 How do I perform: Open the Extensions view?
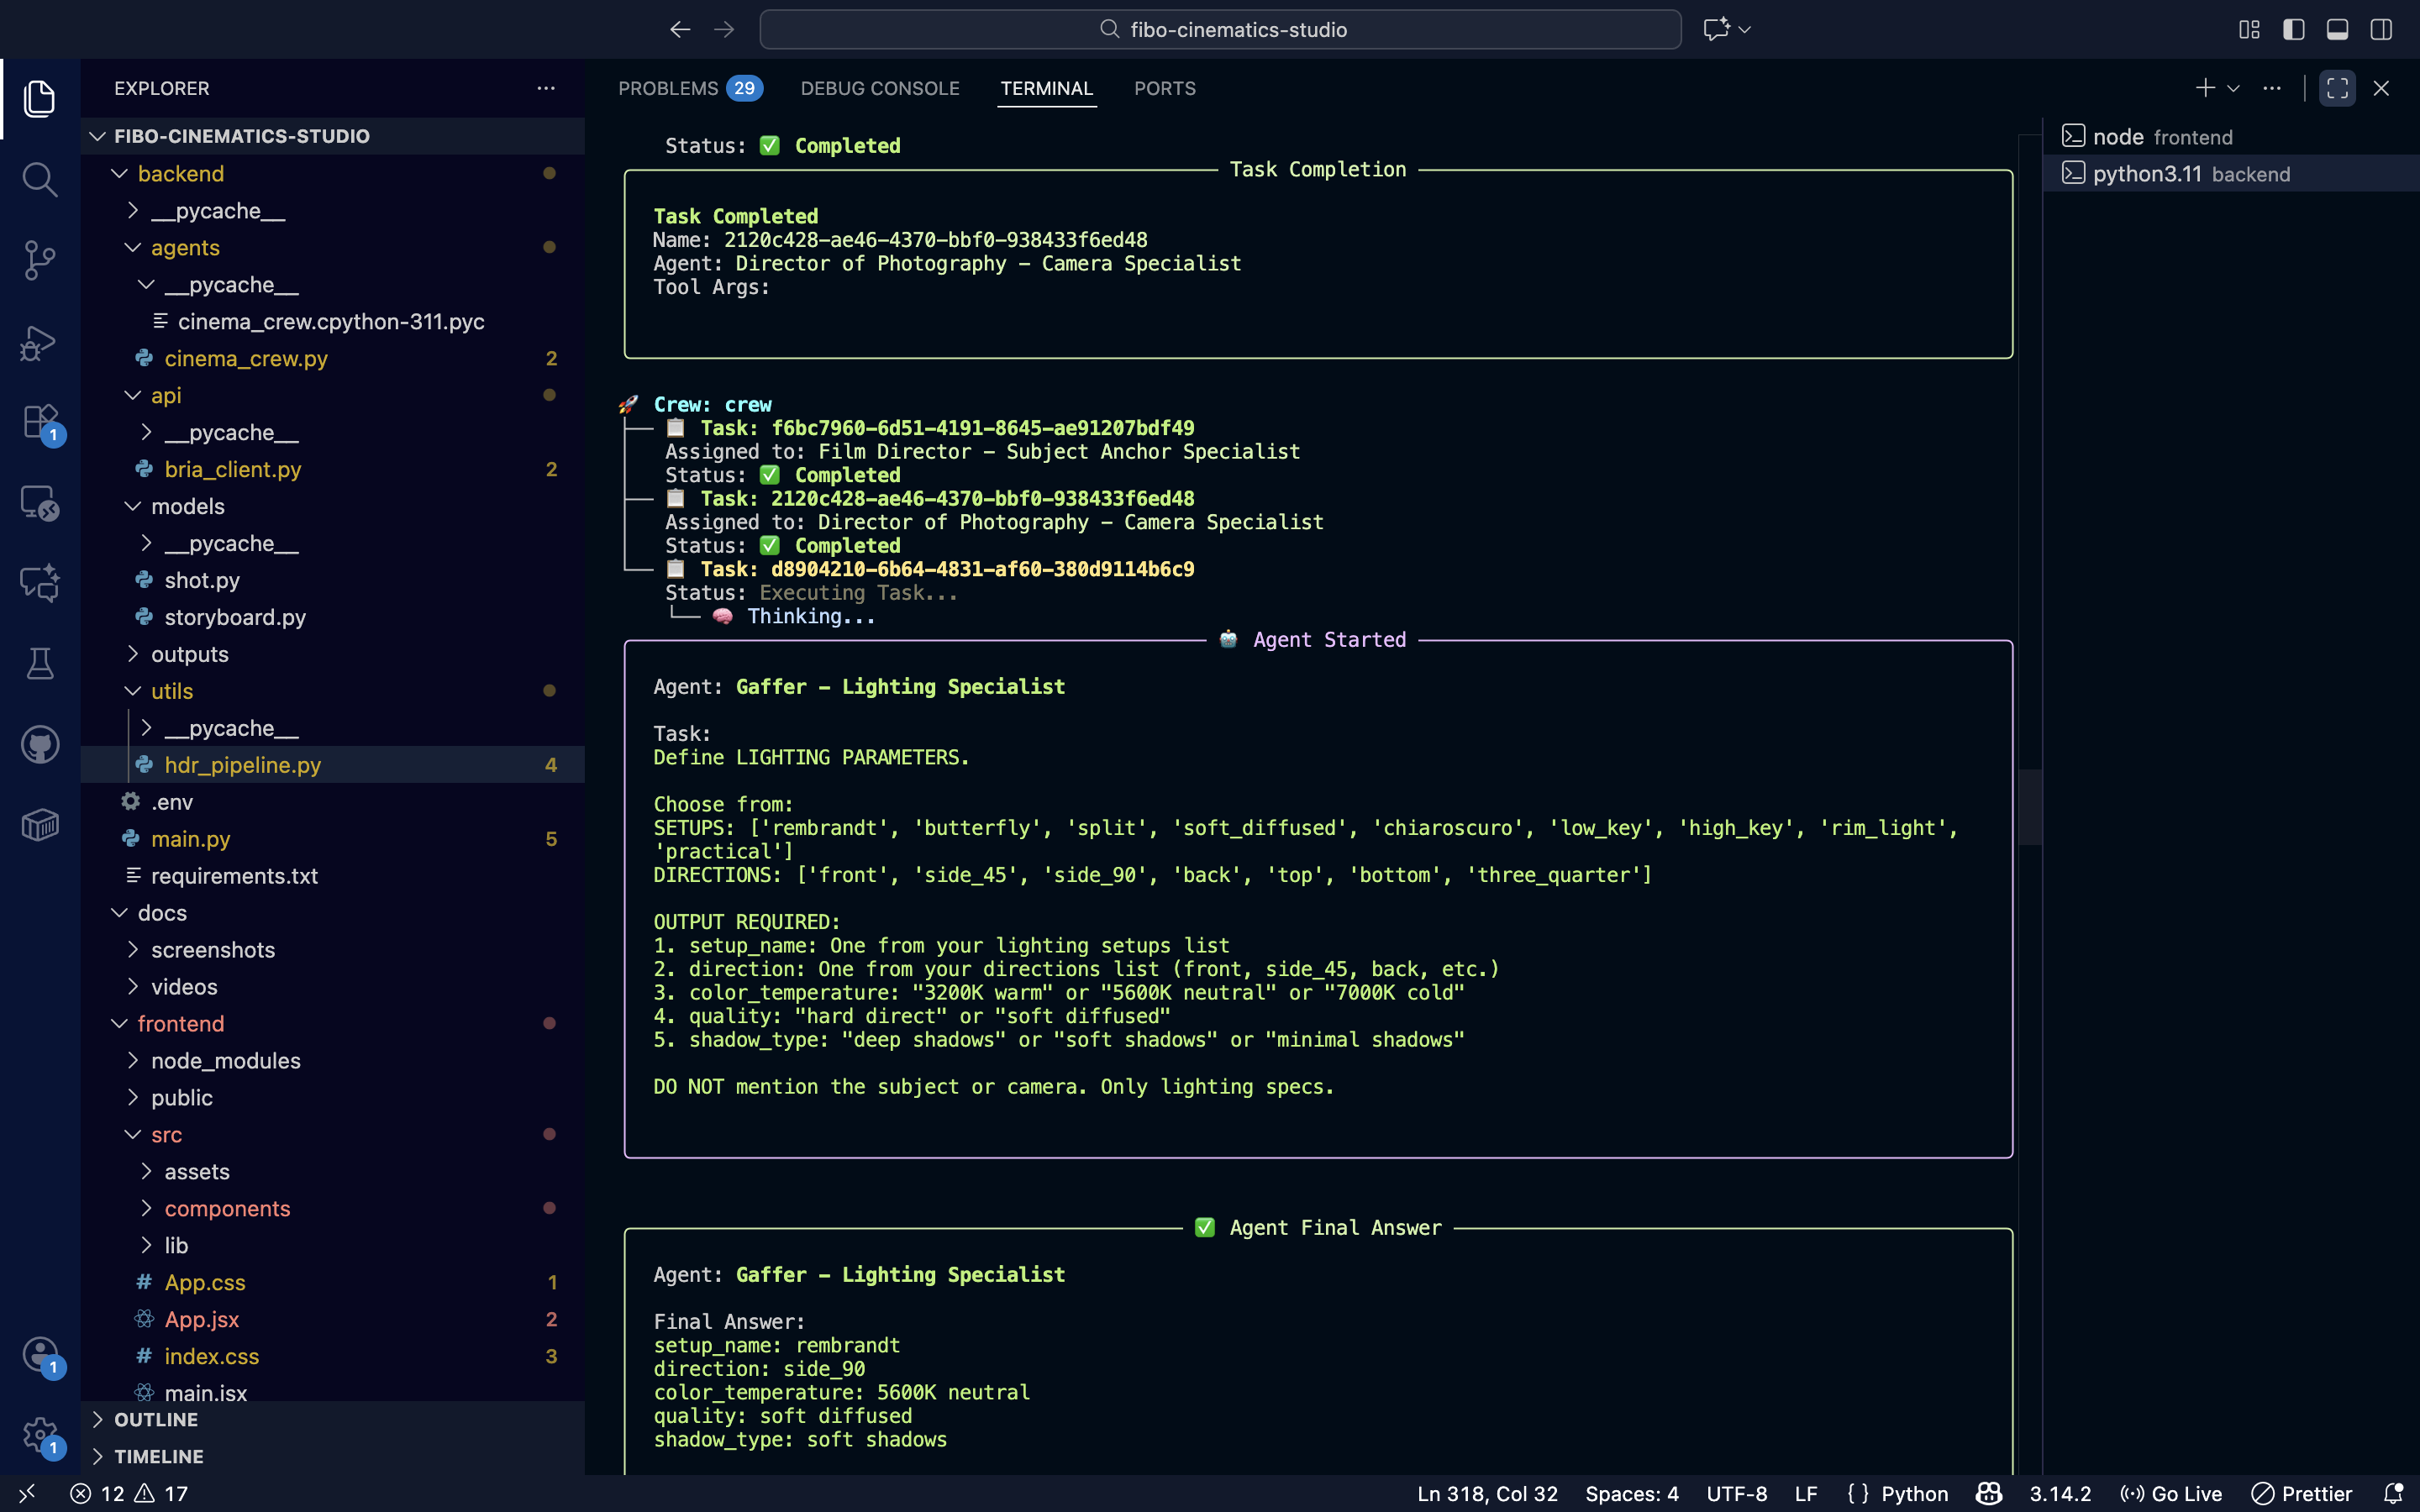tap(39, 422)
